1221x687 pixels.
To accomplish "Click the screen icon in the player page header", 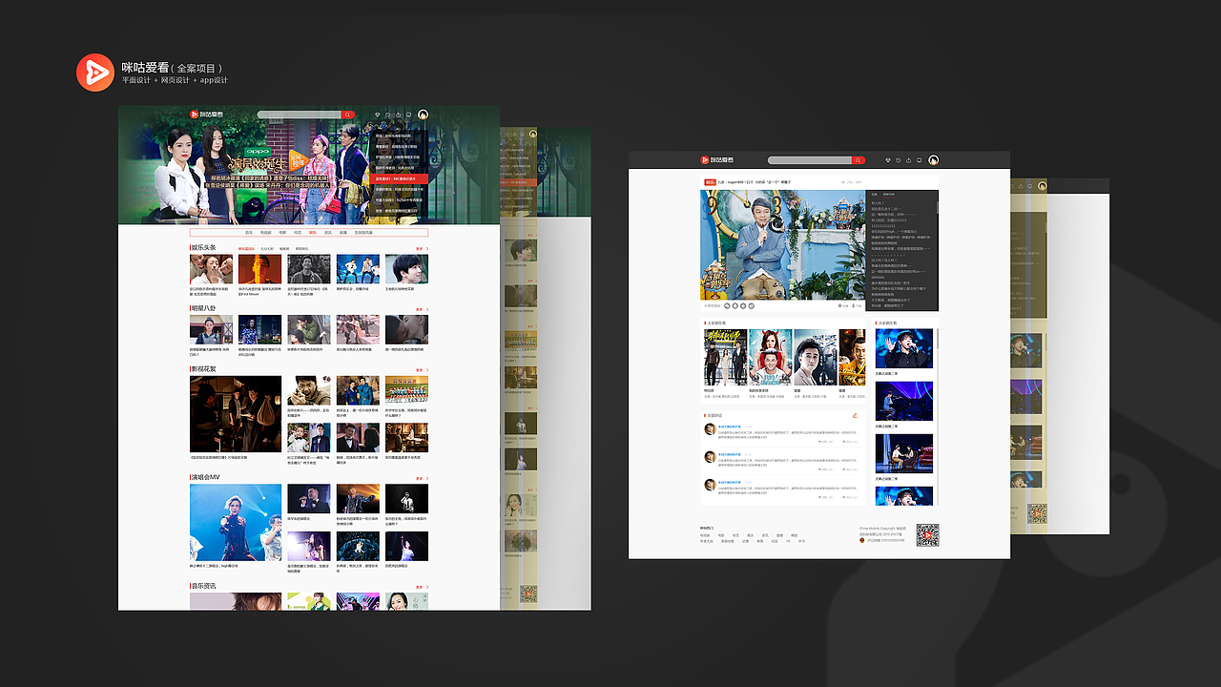I will (919, 160).
